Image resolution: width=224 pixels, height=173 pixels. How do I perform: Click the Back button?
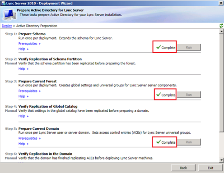183,168
